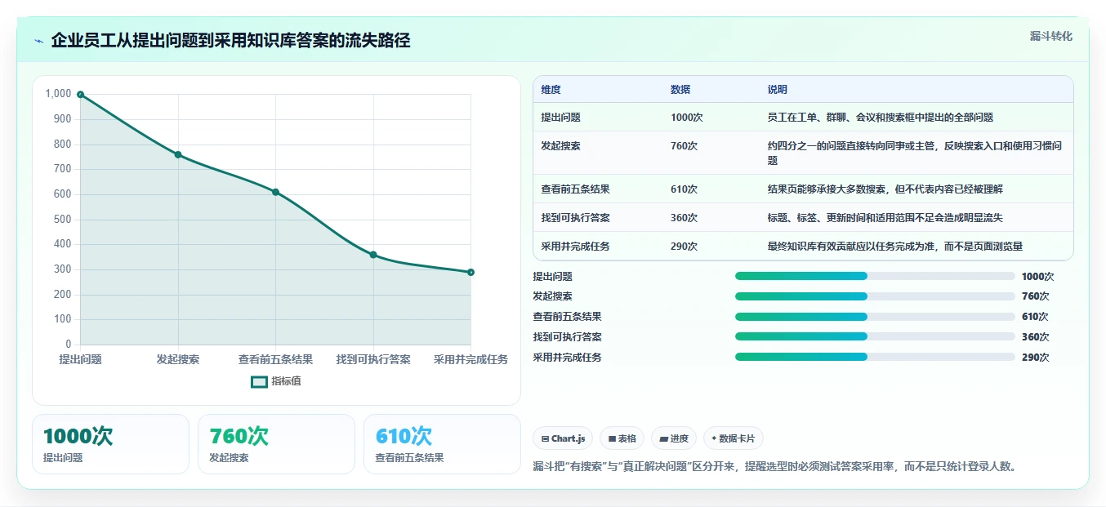The width and height of the screenshot is (1106, 507).
Task: Click the description starting 员工在工单、群聊
Action: click(x=881, y=118)
